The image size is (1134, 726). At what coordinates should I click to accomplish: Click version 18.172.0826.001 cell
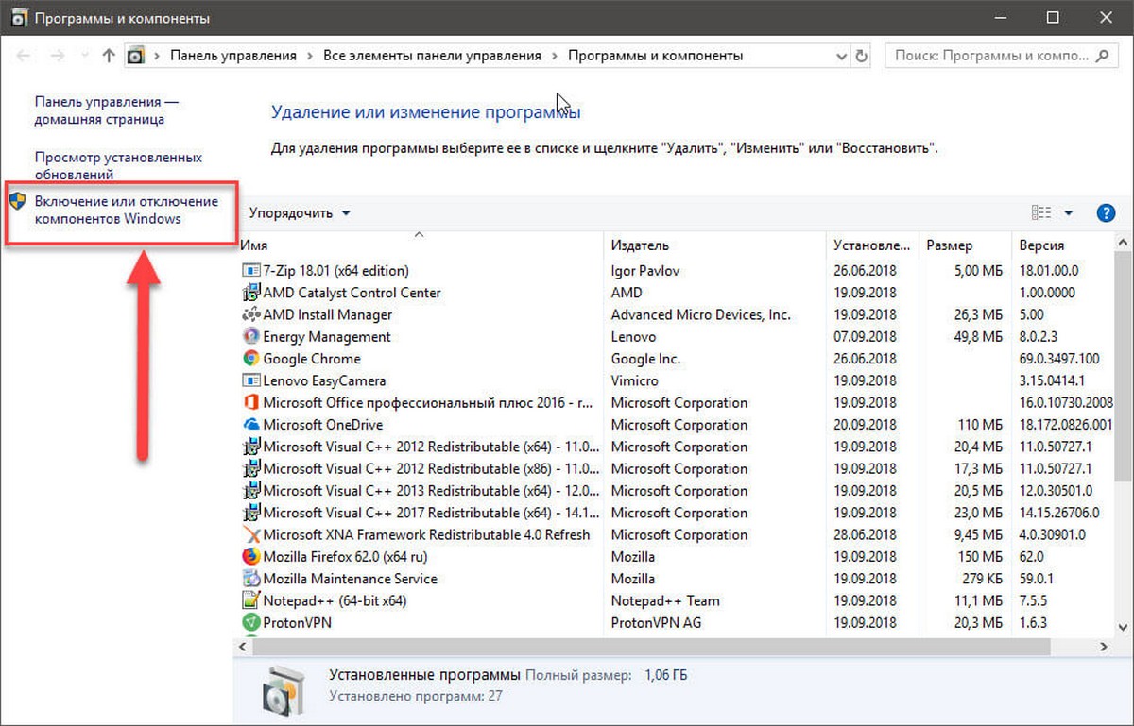tap(1065, 425)
